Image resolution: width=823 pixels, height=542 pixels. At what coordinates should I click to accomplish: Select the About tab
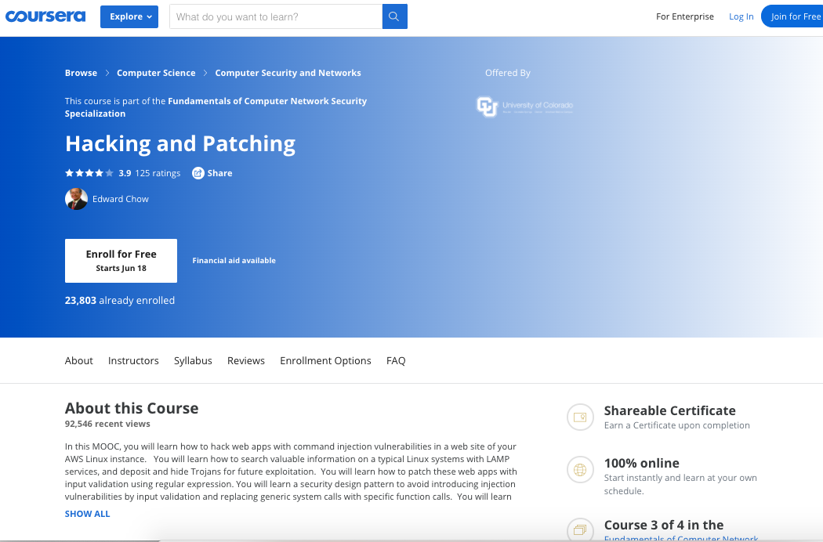78,361
